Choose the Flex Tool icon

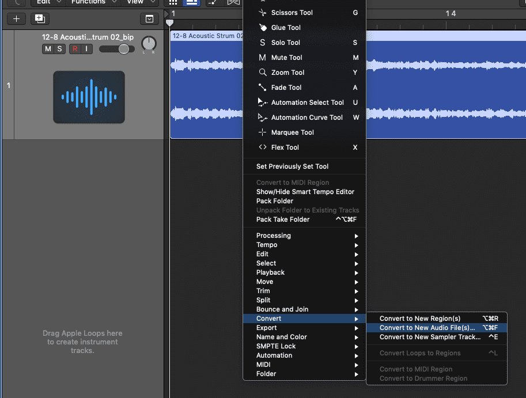point(262,147)
